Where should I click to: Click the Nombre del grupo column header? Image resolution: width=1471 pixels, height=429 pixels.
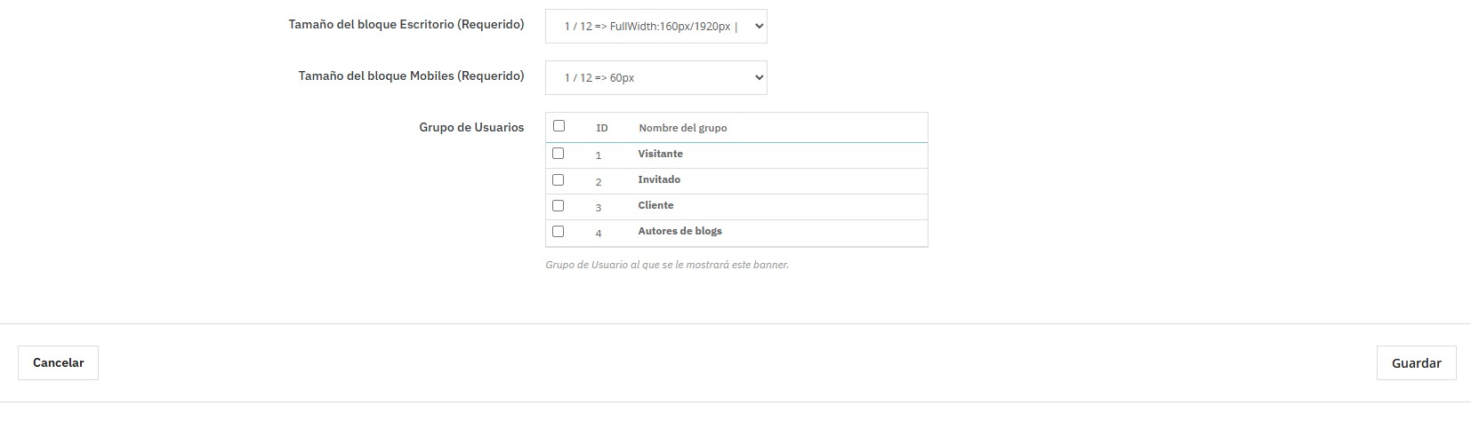(682, 128)
